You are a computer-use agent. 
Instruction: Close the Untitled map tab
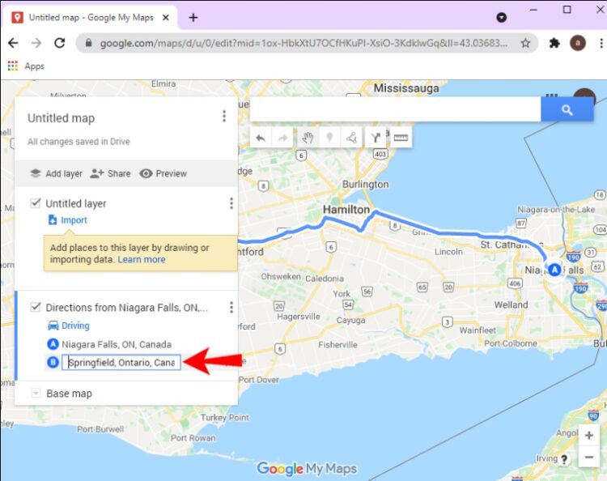pyautogui.click(x=166, y=18)
